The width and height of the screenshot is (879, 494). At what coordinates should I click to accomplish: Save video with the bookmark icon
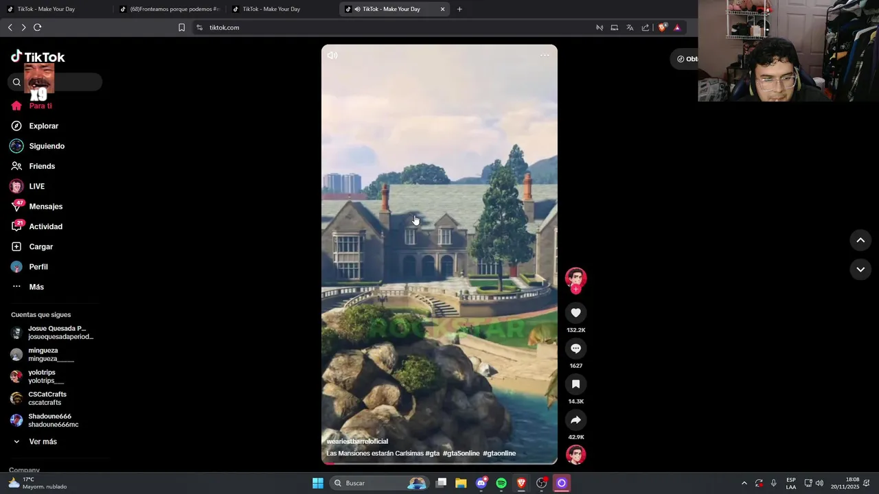coord(575,384)
